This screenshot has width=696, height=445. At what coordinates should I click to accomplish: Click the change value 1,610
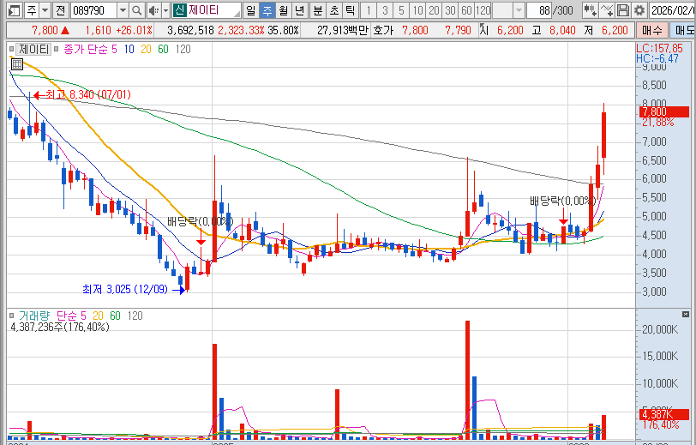98,30
